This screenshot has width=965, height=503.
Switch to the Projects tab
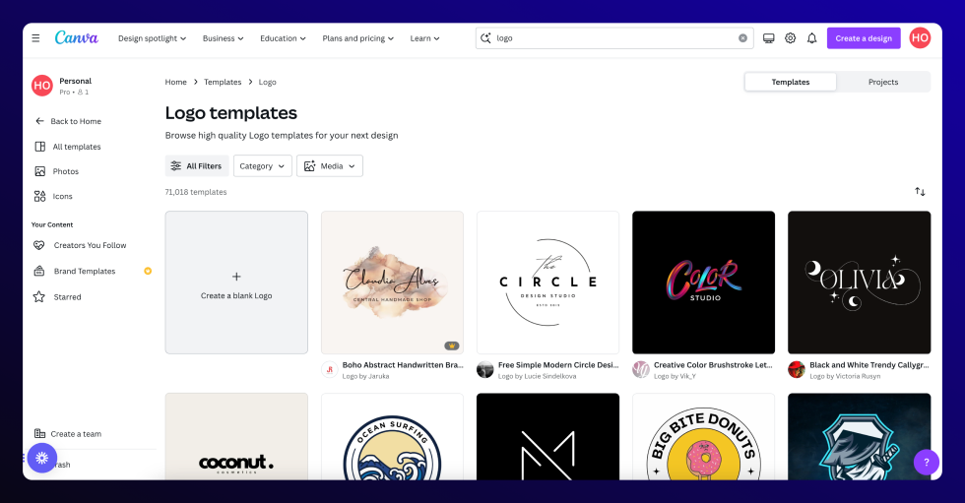(x=883, y=82)
